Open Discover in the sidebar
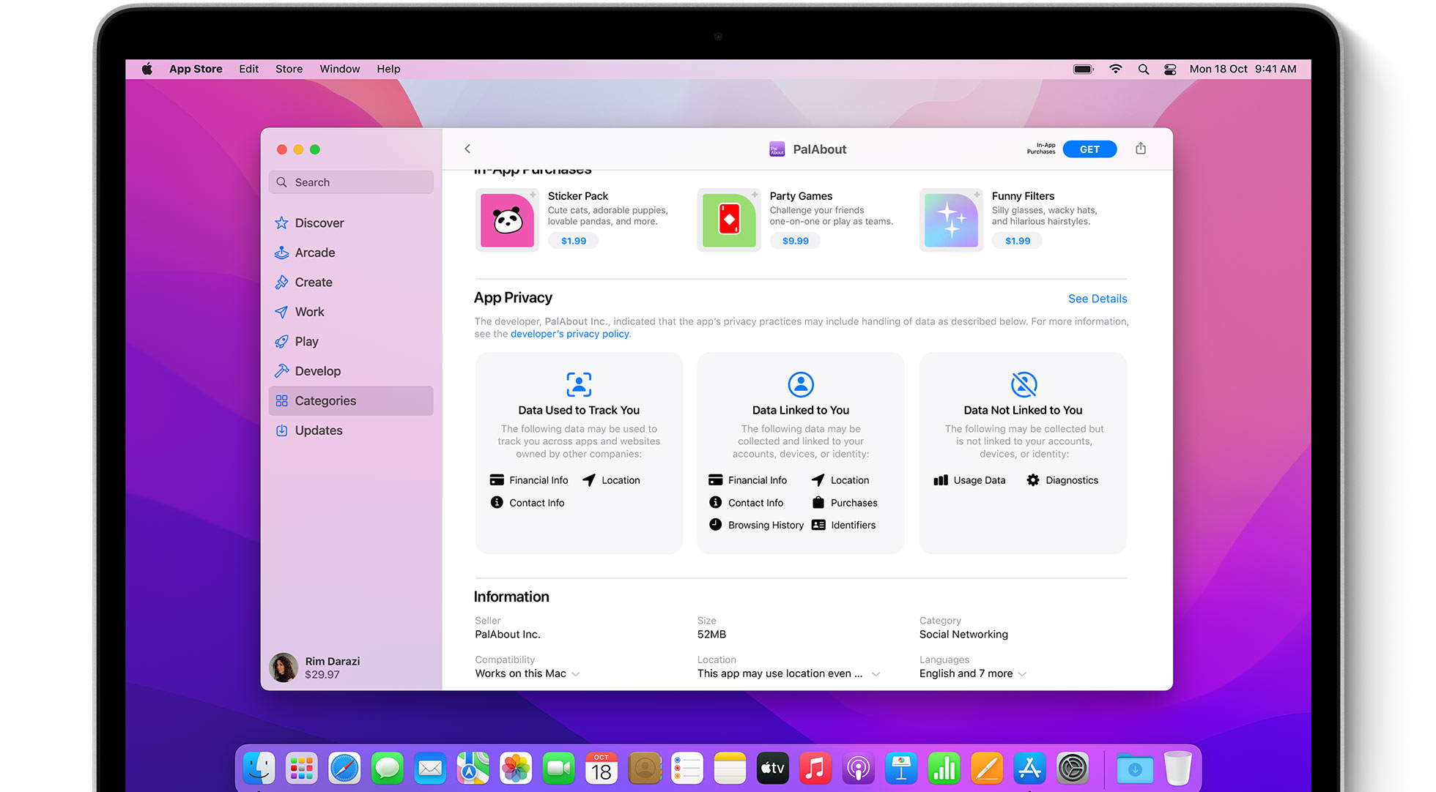The height and width of the screenshot is (792, 1436). tap(319, 223)
